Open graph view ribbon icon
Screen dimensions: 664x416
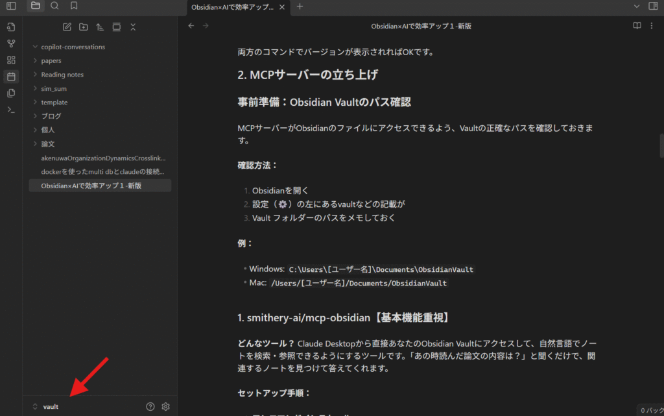point(11,43)
